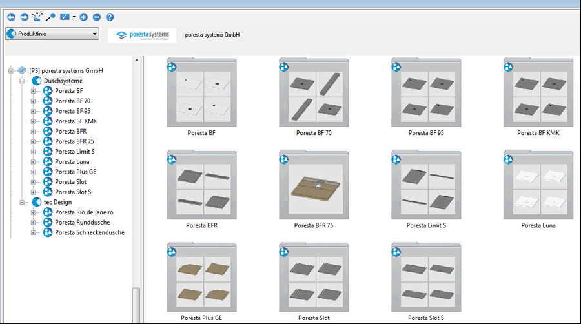The image size is (581, 324).
Task: Click the blue minus icon
Action: [x=97, y=17]
